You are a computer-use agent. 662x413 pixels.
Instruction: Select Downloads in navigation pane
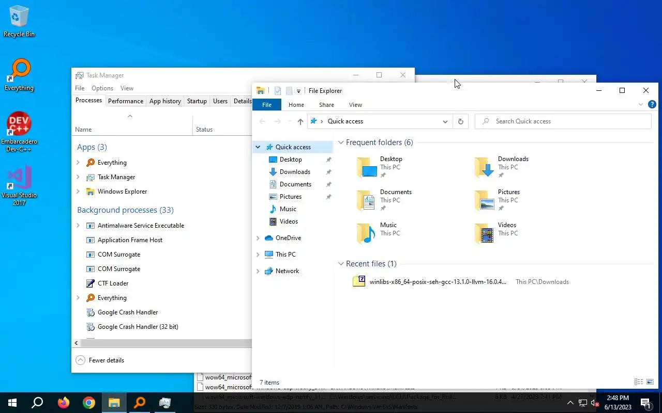[x=295, y=172]
